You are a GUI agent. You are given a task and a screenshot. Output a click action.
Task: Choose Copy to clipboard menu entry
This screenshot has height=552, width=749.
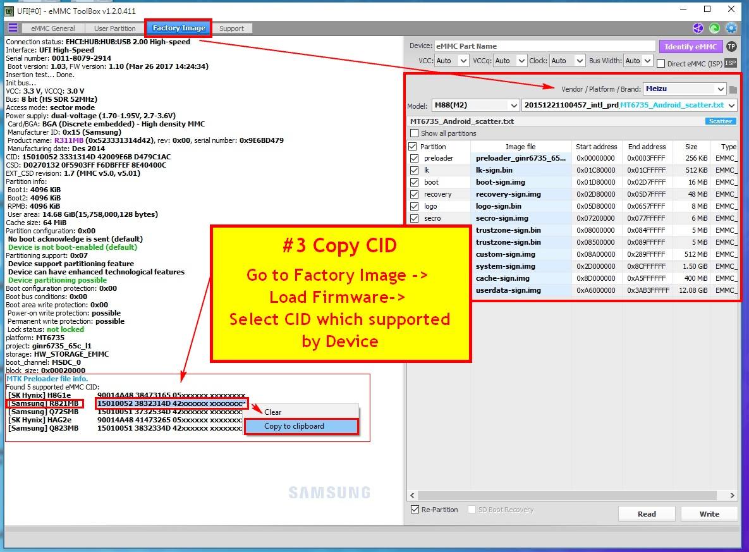[301, 426]
